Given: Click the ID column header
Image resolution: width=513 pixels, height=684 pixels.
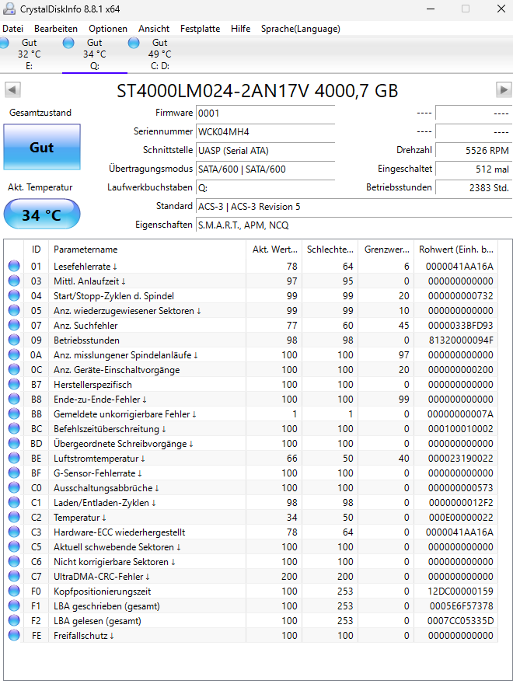Looking at the screenshot, I should pos(37,250).
